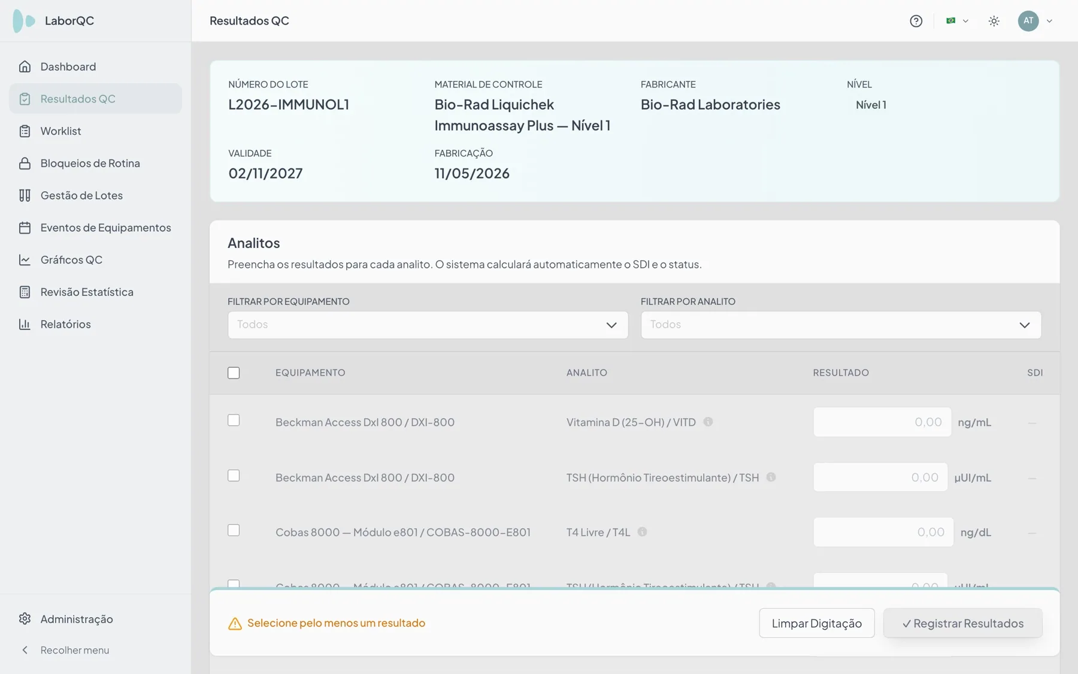Go to the Dashboard menu item
The height and width of the screenshot is (674, 1078).
[x=96, y=67]
